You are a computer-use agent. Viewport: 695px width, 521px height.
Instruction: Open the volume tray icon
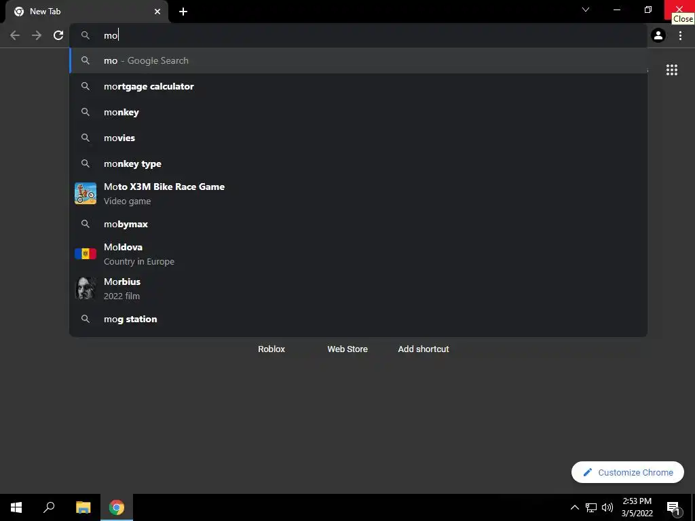(607, 507)
